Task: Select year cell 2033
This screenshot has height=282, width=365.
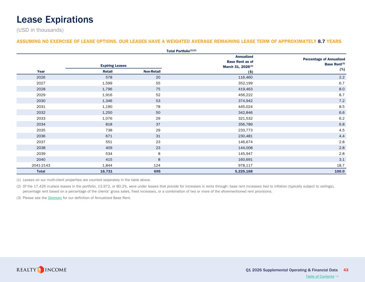Action: 41,118
